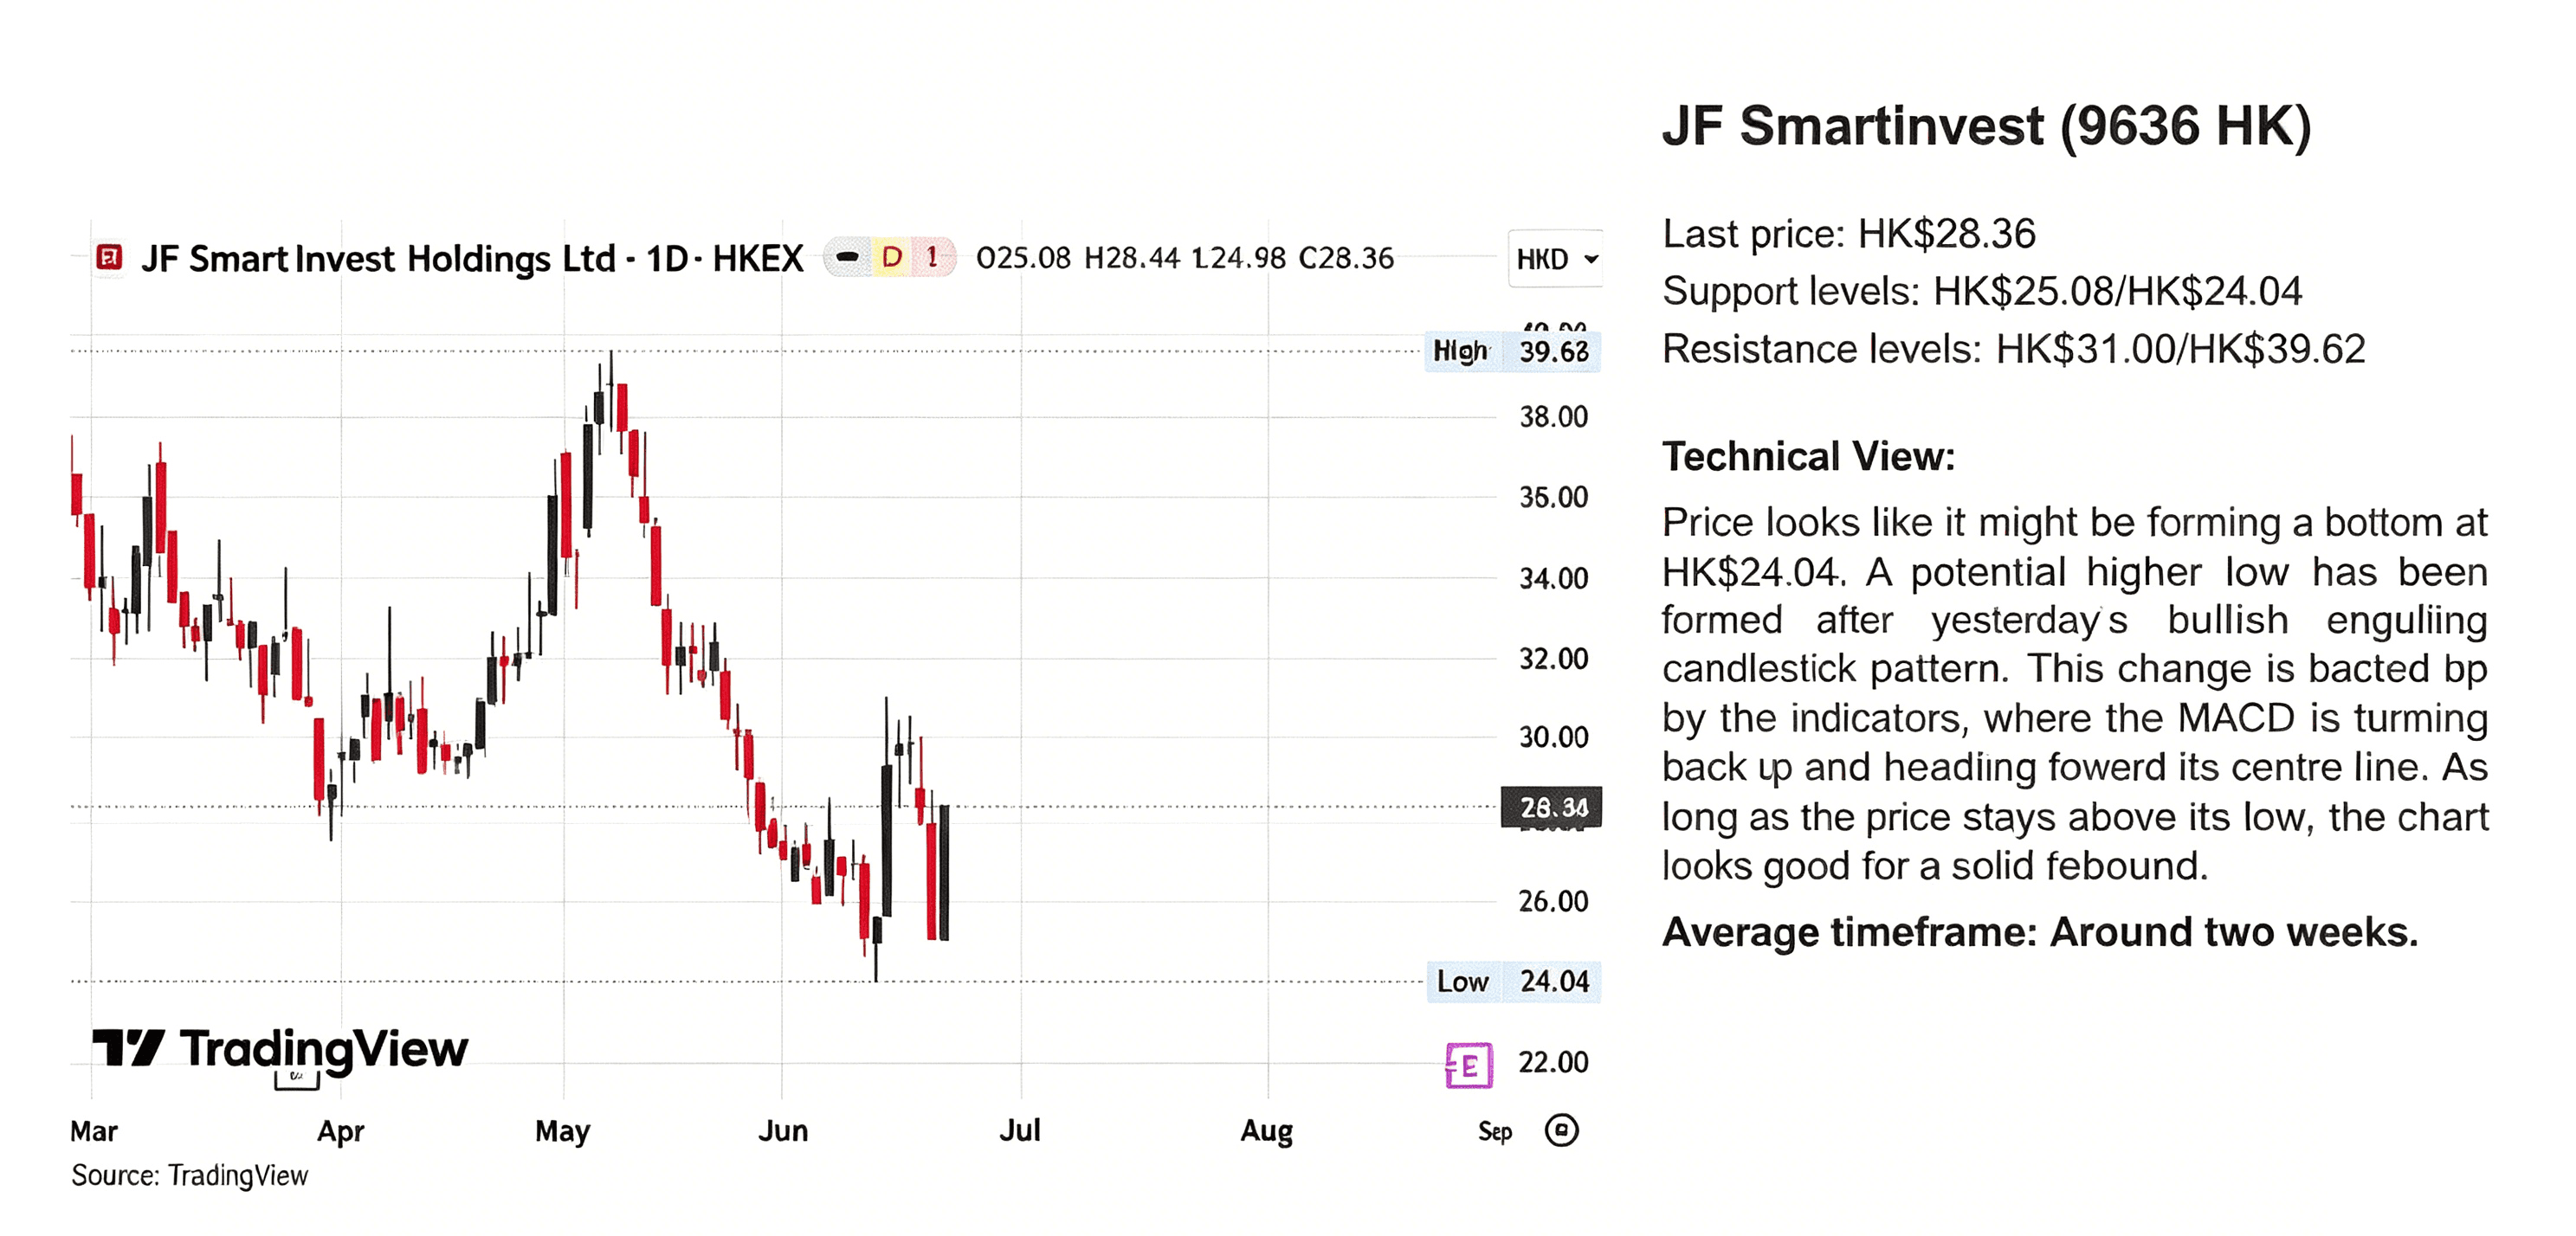Screen dimensions: 2576x1236
Task: Click the small bracket icon under TradingView logo
Action: pos(297,1080)
